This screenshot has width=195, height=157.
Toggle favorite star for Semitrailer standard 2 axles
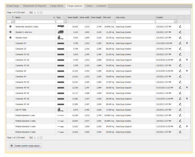point(10,26)
